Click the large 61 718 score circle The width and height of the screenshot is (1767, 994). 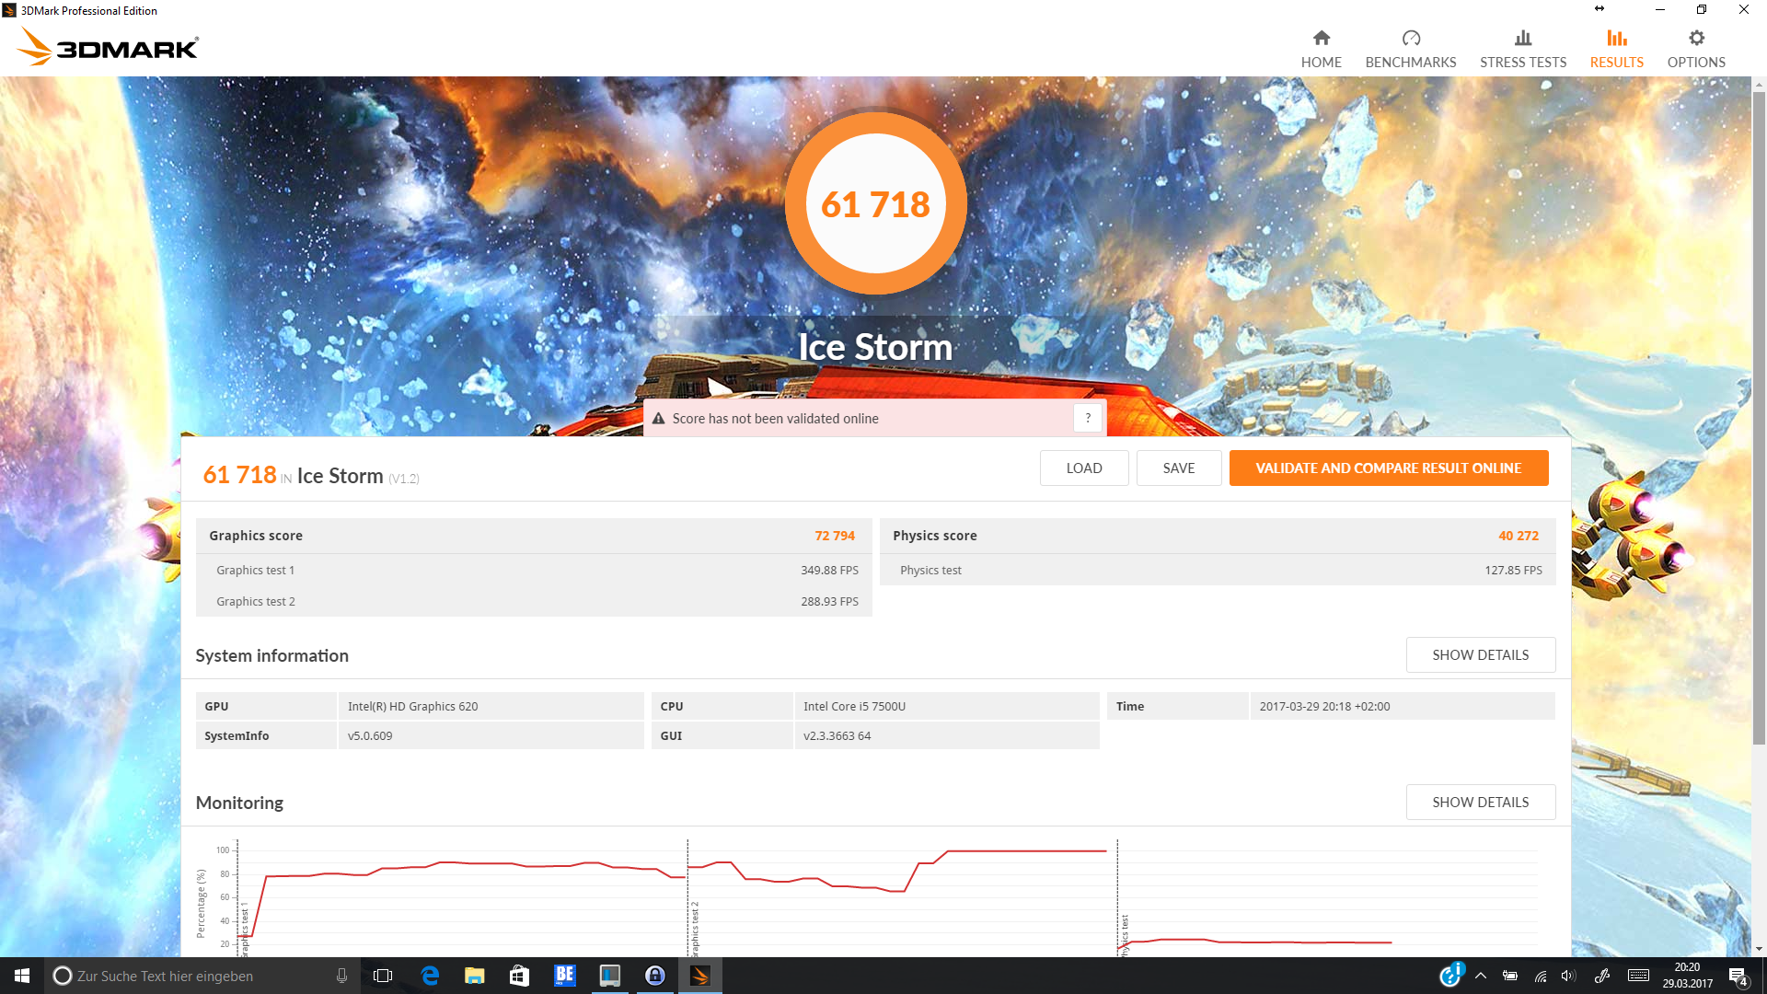(875, 203)
